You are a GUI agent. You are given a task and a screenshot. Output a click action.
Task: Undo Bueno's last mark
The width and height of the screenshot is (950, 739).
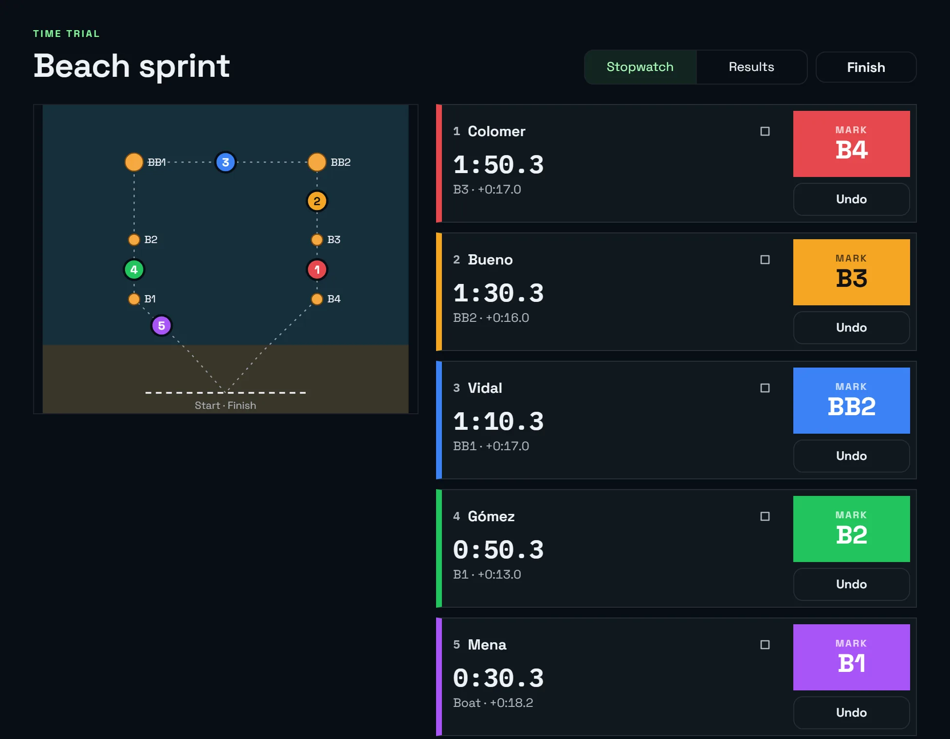[851, 328]
